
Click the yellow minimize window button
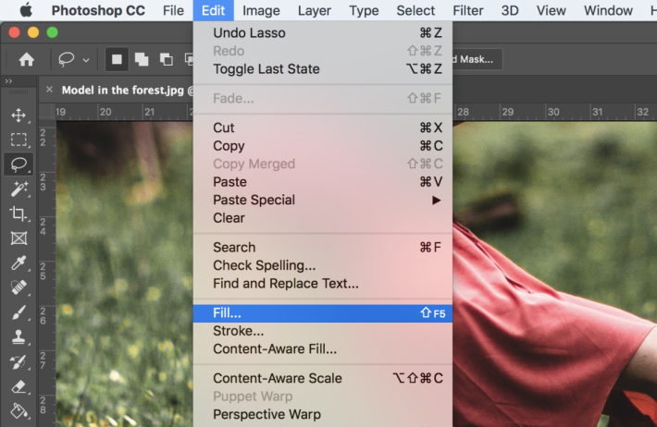(33, 32)
